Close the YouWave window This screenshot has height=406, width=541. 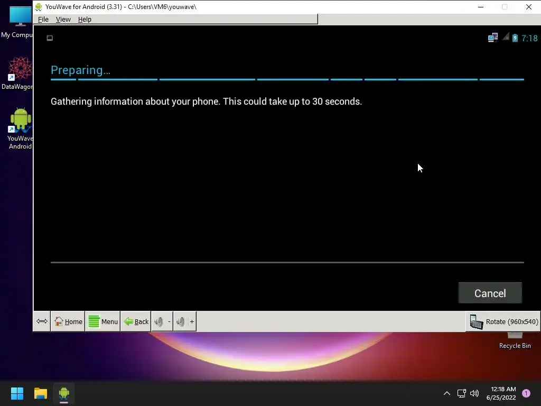click(x=528, y=7)
